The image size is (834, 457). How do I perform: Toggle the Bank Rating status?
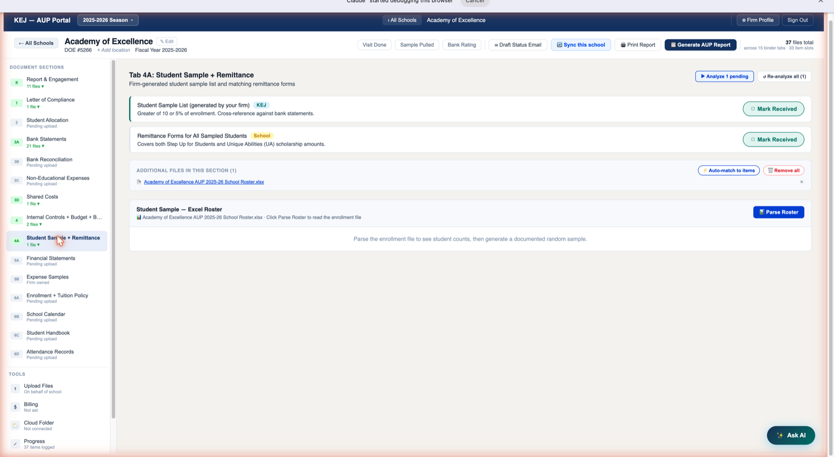point(462,45)
